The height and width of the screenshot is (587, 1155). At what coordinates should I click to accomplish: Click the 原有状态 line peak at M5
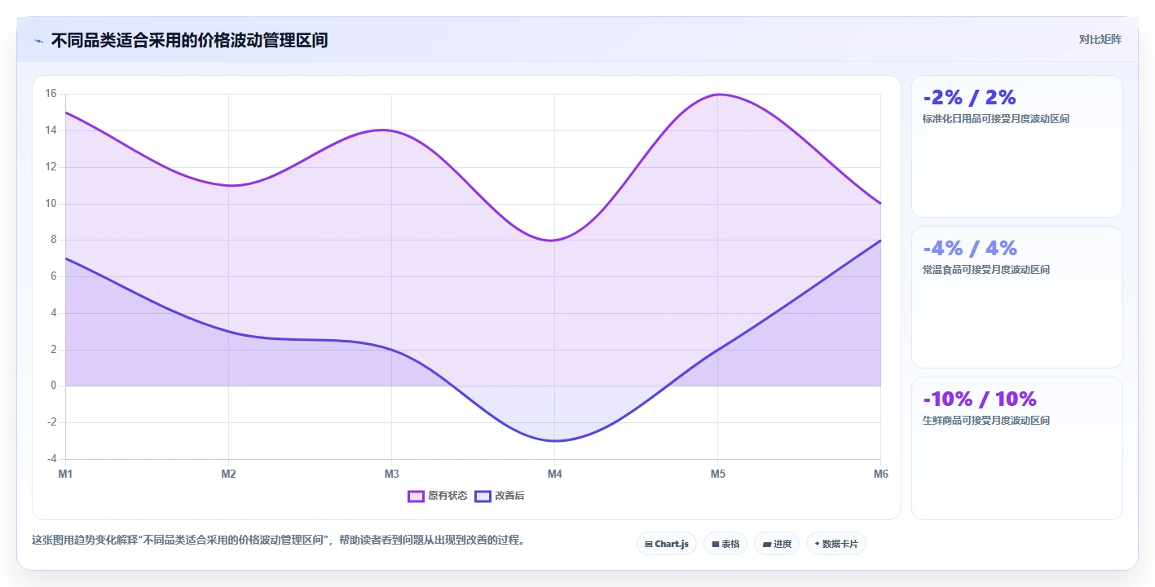(x=717, y=95)
